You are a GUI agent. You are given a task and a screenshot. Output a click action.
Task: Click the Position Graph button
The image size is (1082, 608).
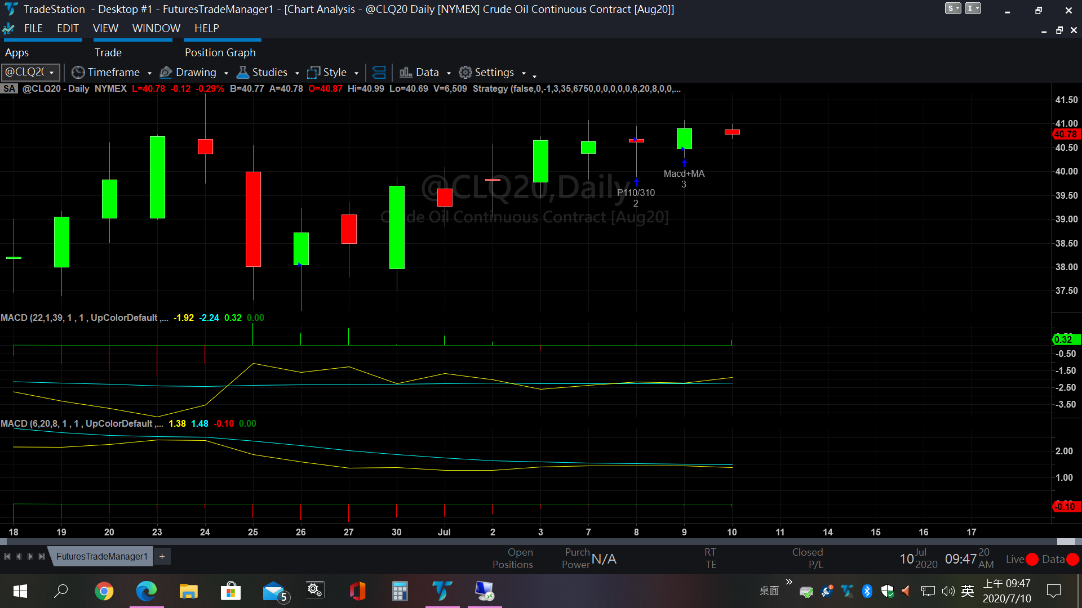click(x=220, y=52)
